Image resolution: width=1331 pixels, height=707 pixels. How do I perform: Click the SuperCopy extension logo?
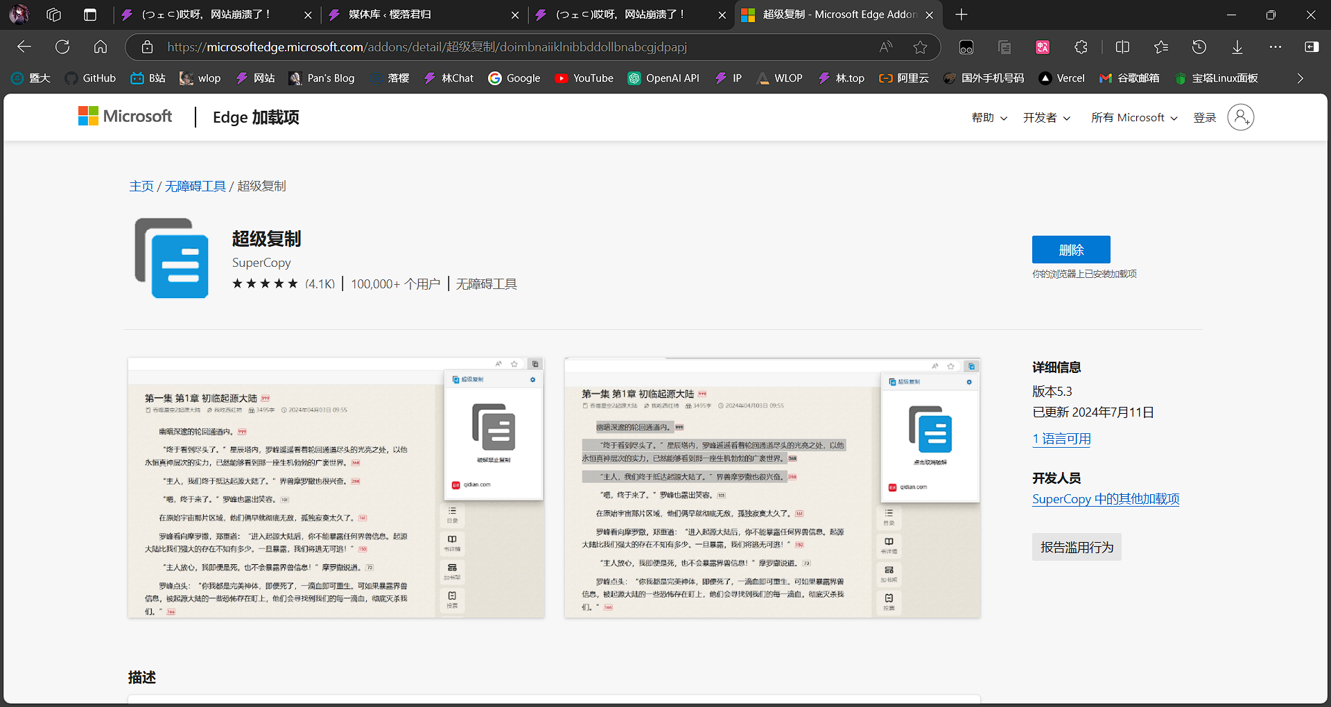171,258
